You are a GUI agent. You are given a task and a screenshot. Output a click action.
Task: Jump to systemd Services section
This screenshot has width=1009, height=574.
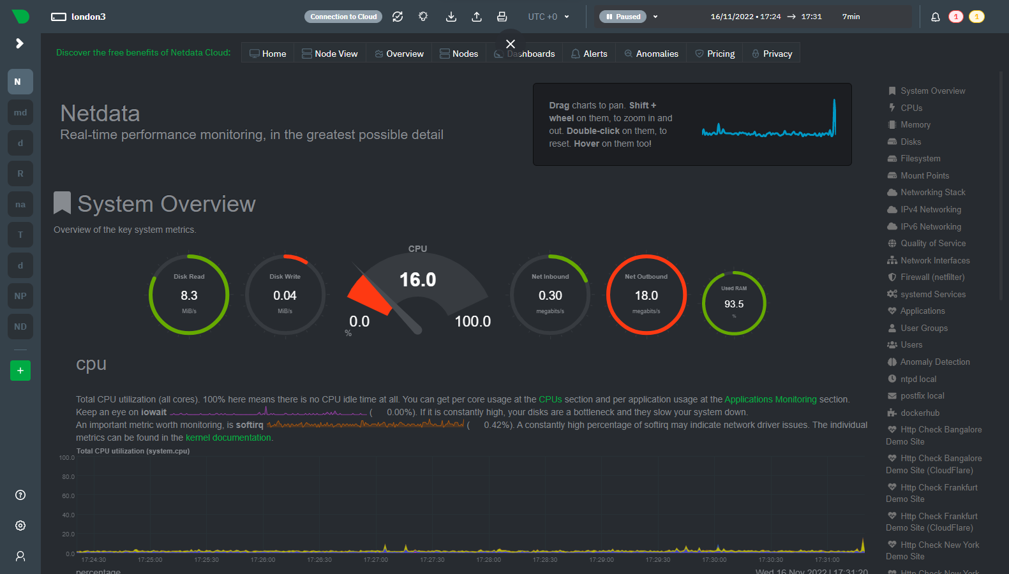click(927, 294)
